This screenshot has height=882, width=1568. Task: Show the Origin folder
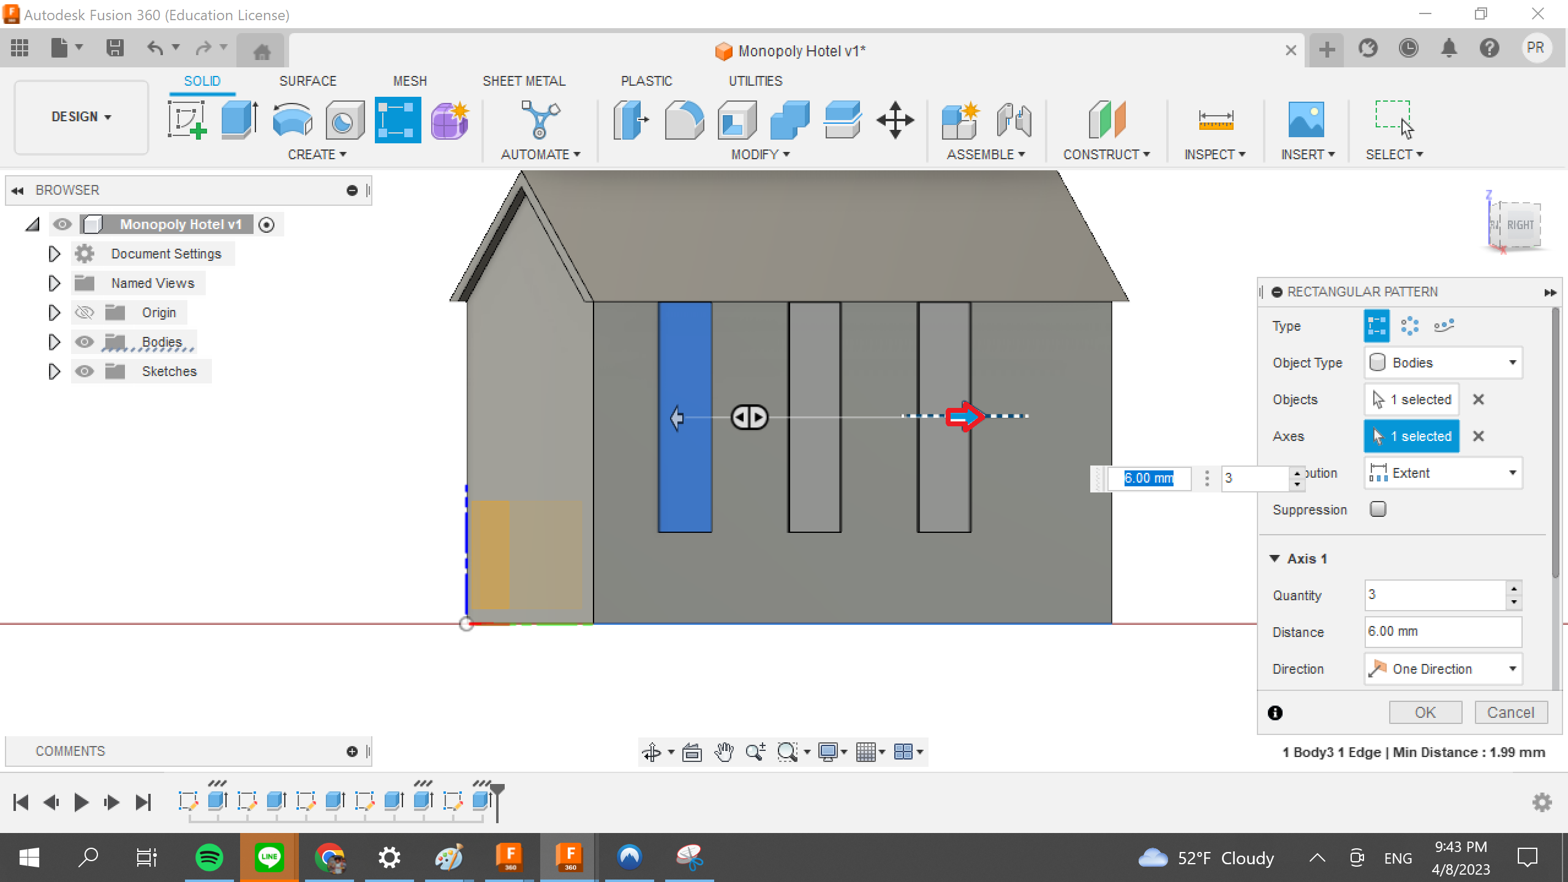coord(85,312)
